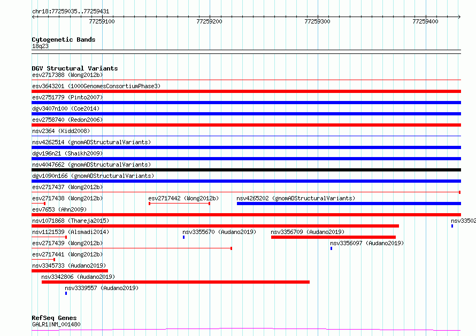Viewport: 476px width, 336px height.
Task: Open the esv2758740 (Redon2006) label
Action: [67, 120]
